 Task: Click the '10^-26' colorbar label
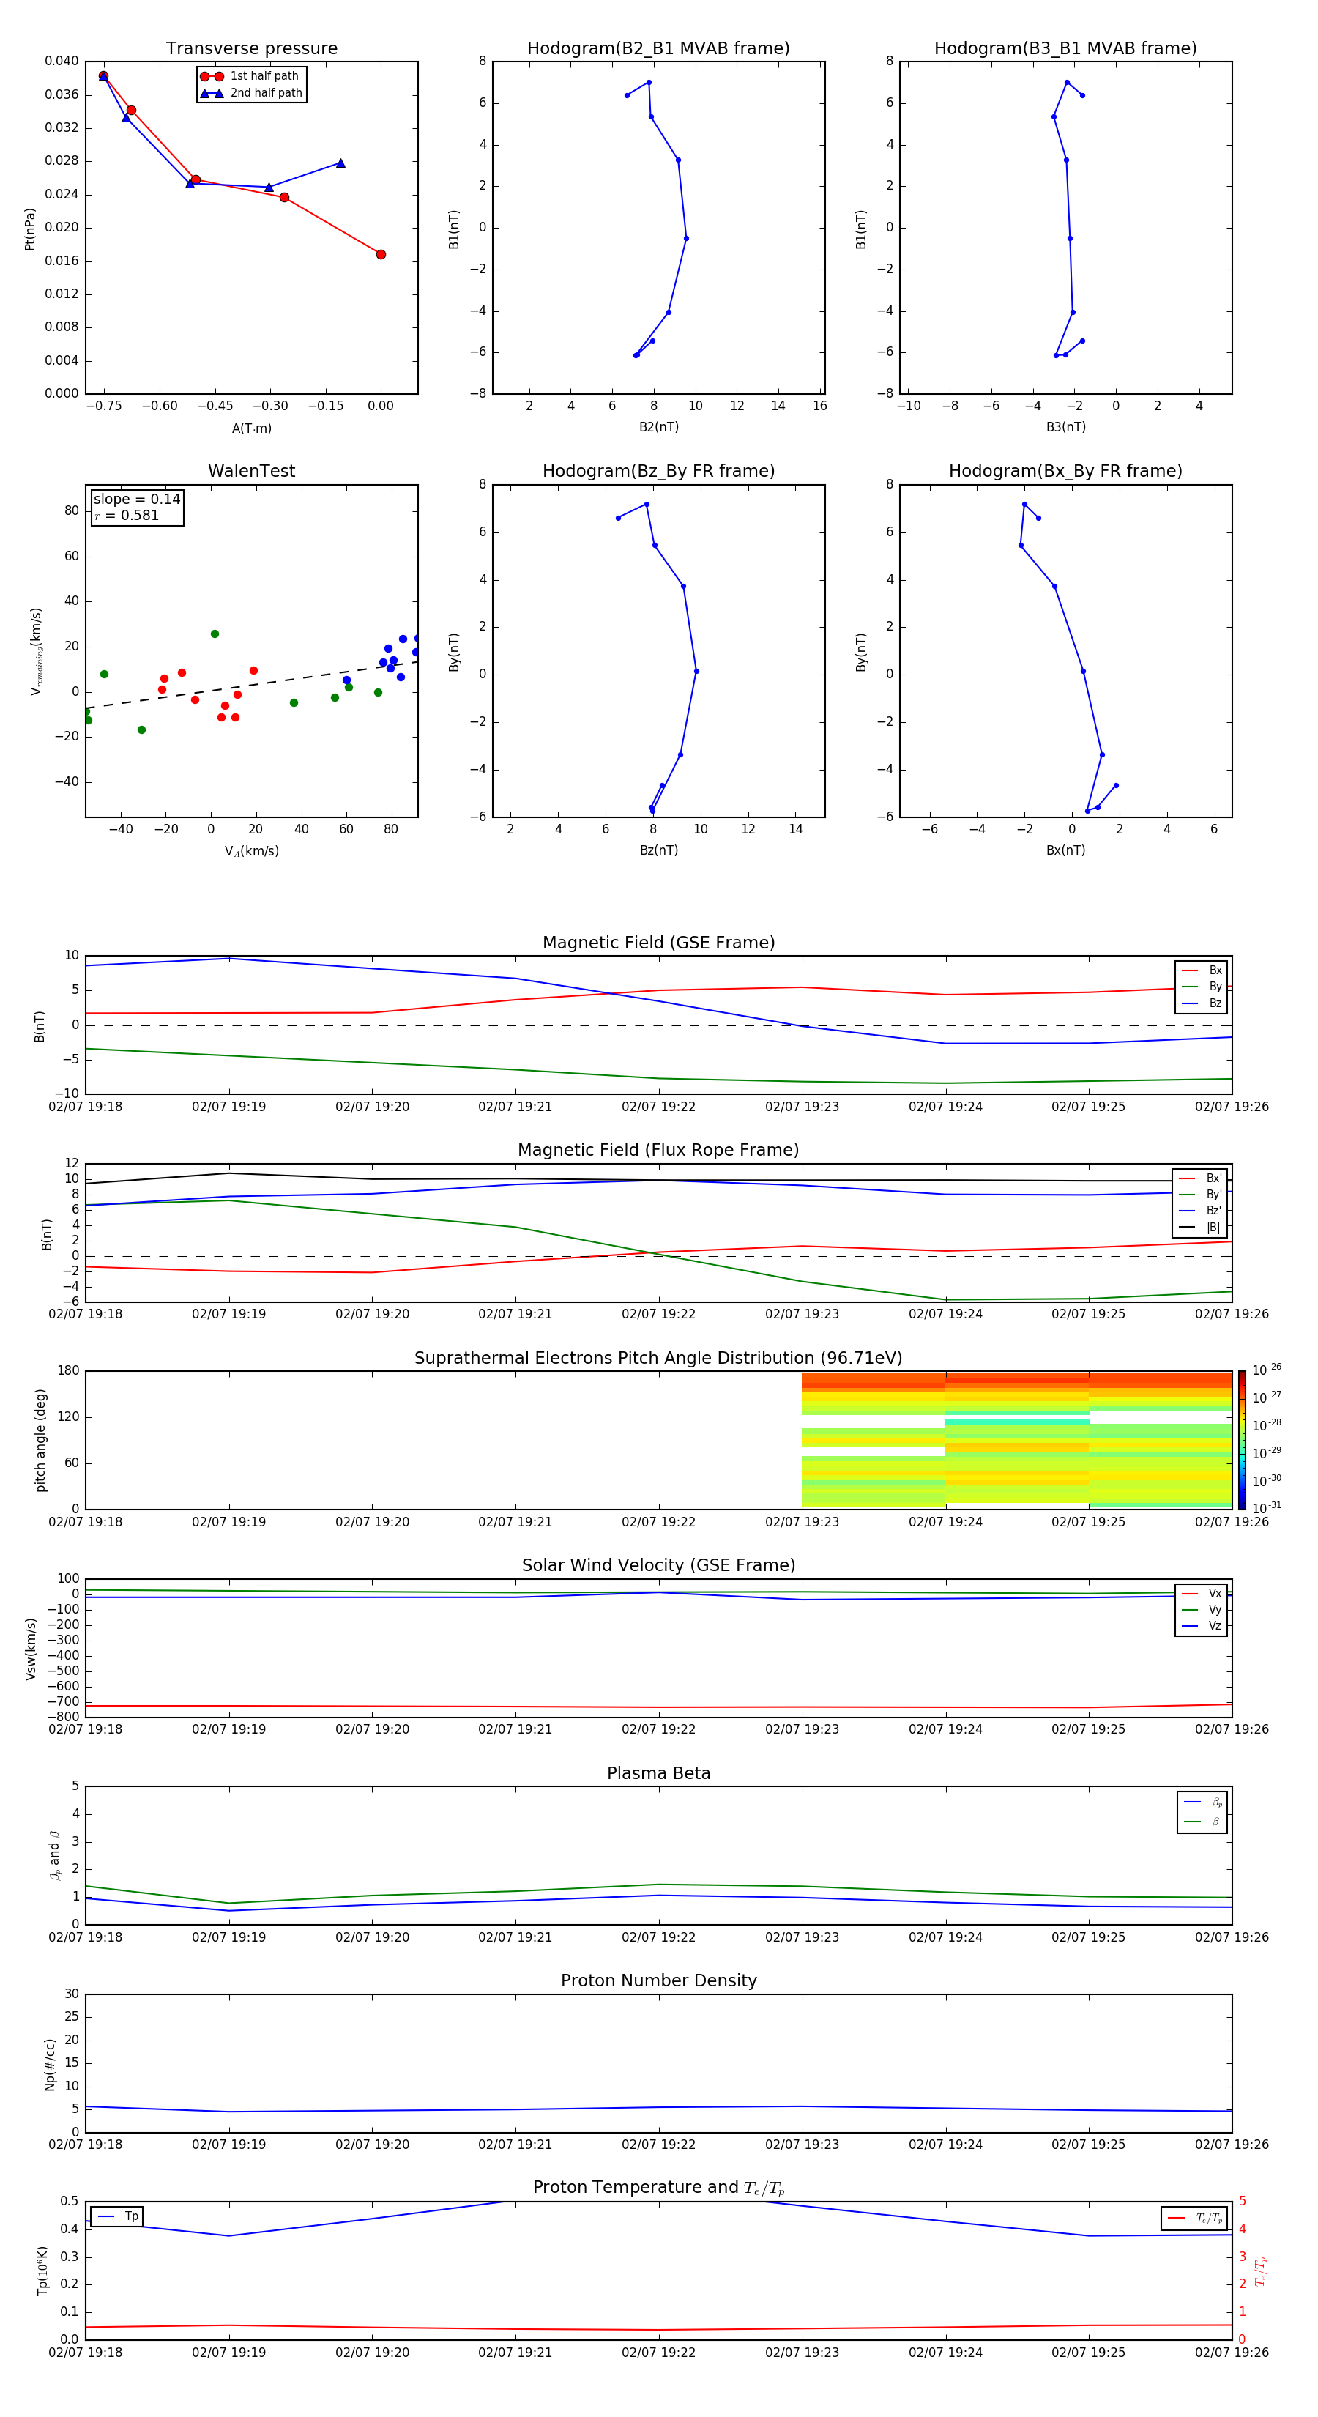(x=1267, y=1370)
